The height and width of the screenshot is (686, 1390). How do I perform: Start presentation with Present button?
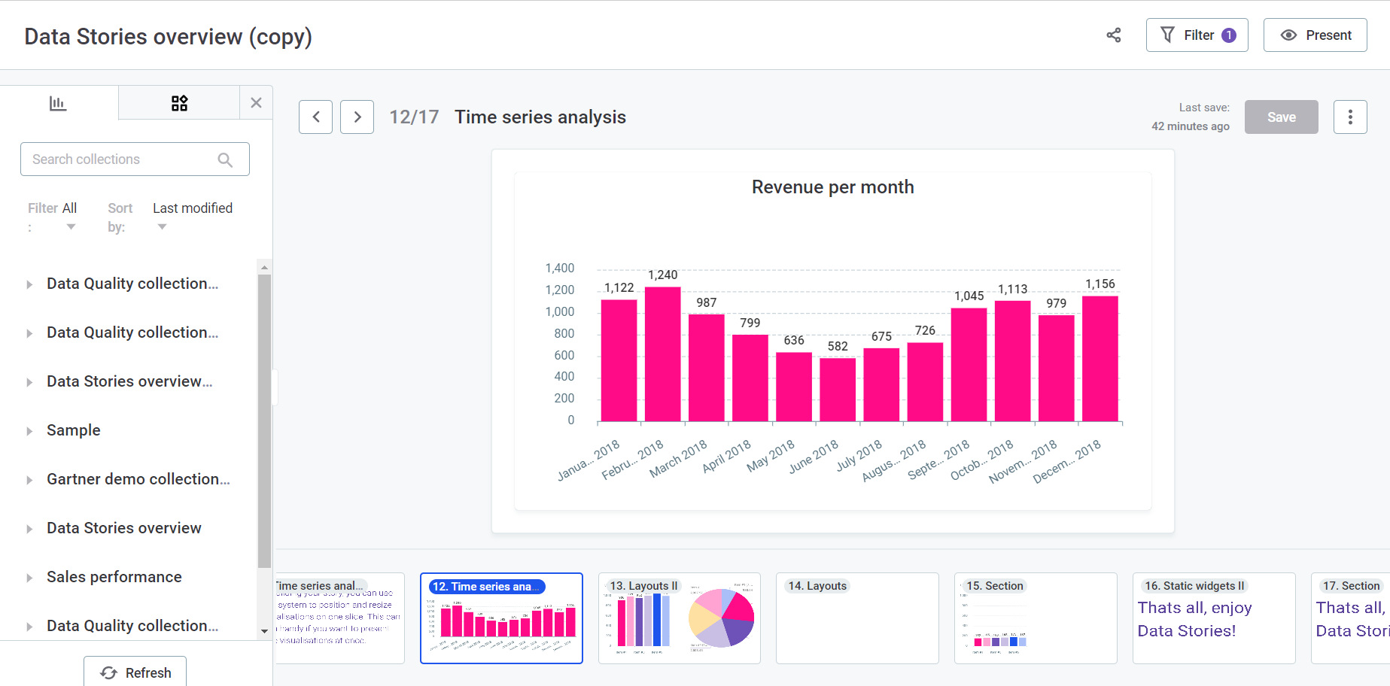click(x=1315, y=35)
